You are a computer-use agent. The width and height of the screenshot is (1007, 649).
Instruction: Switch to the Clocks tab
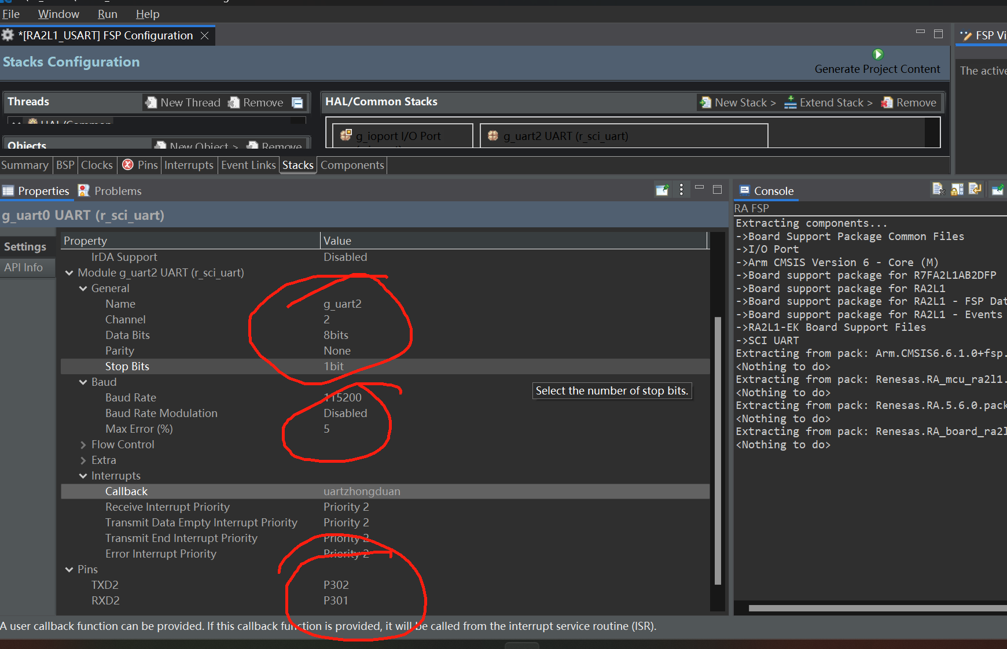coord(97,165)
